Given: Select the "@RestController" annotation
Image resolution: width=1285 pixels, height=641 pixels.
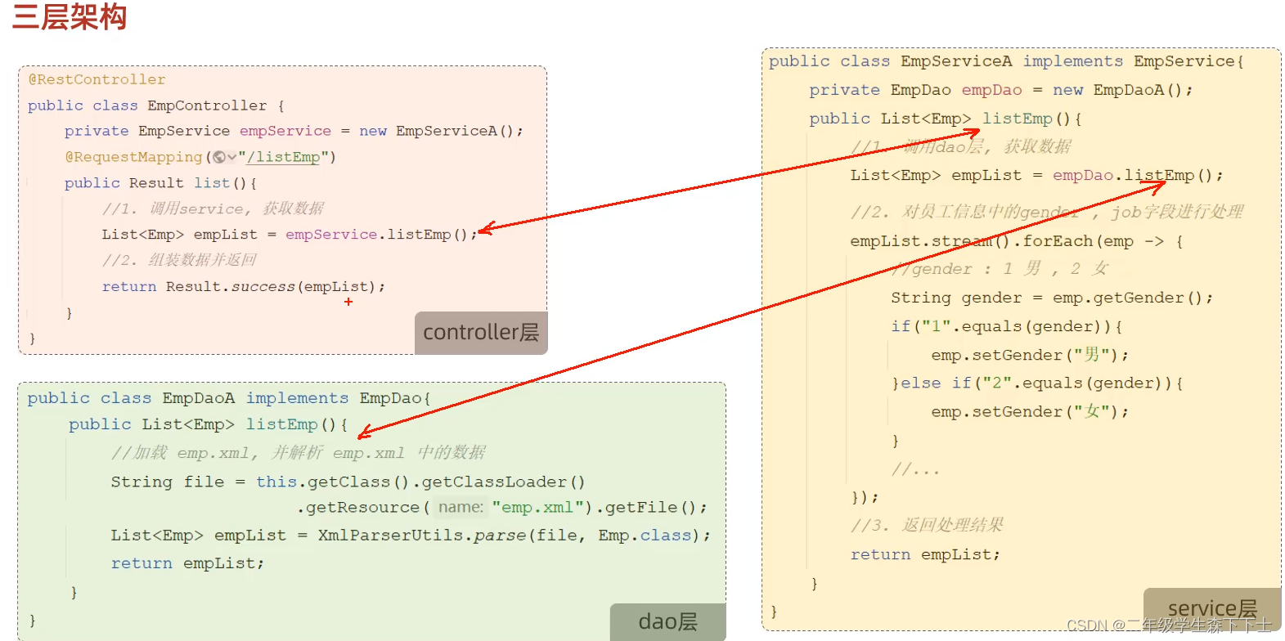Looking at the screenshot, I should point(97,79).
